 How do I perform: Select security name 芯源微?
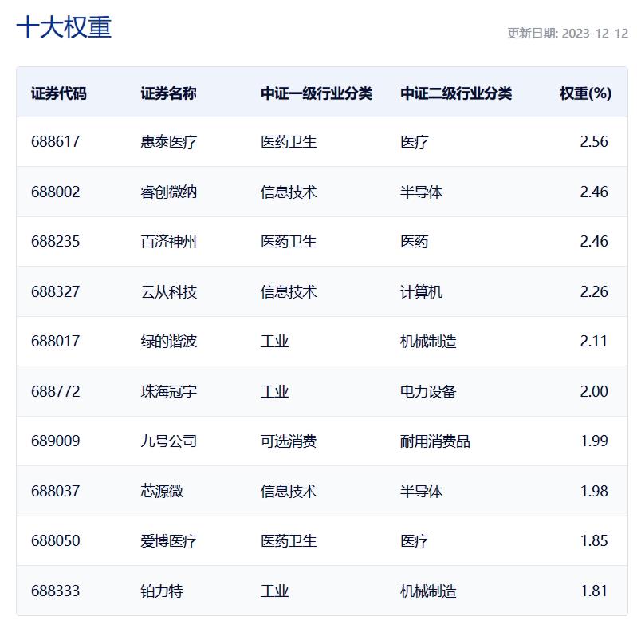pos(162,491)
